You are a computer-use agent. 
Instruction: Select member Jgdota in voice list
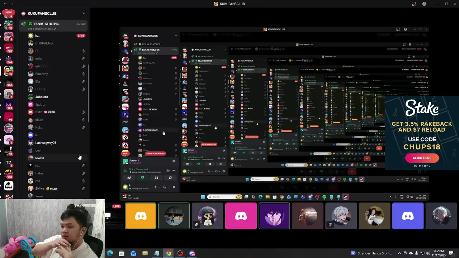57,104
